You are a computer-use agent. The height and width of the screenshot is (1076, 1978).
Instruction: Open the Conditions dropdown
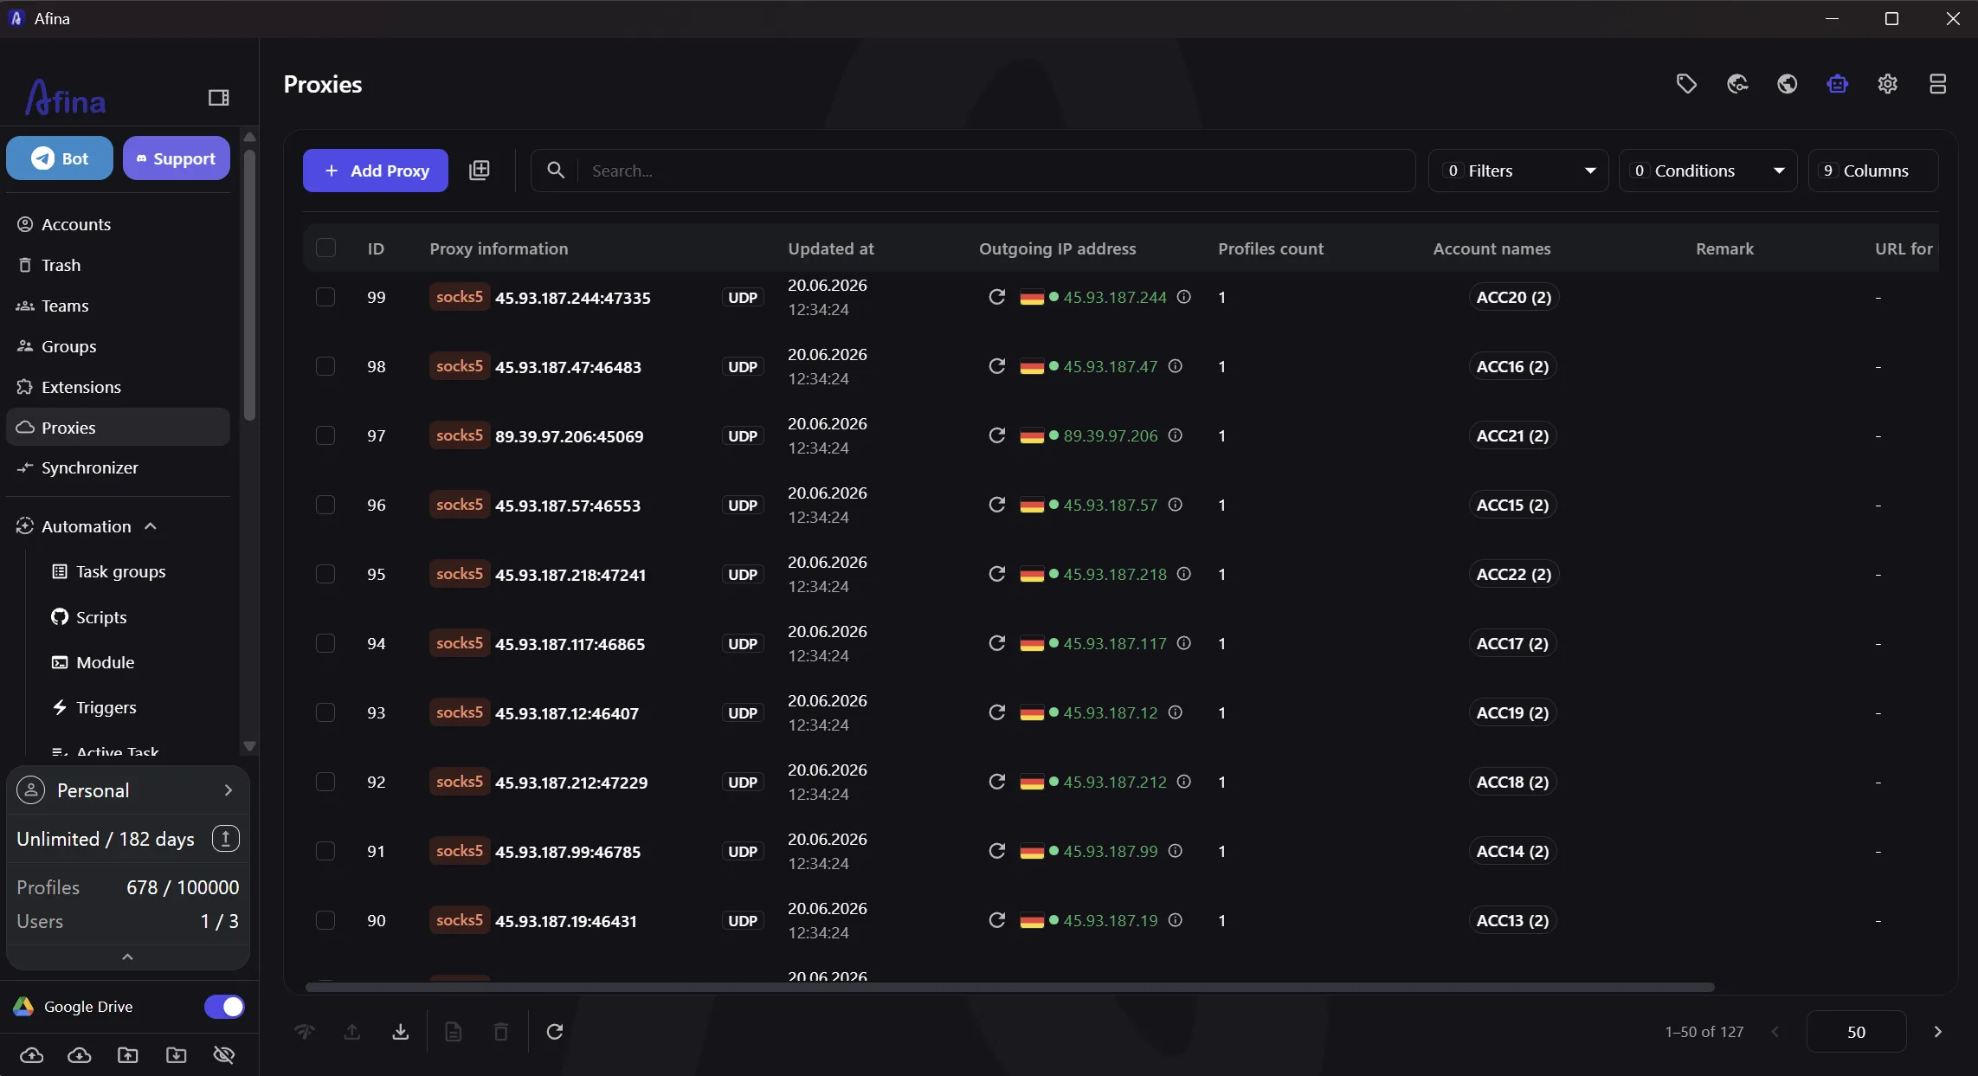coord(1708,171)
